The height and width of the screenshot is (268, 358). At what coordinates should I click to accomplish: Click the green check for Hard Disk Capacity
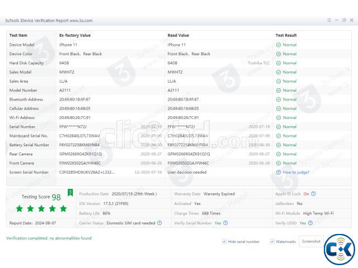point(279,63)
